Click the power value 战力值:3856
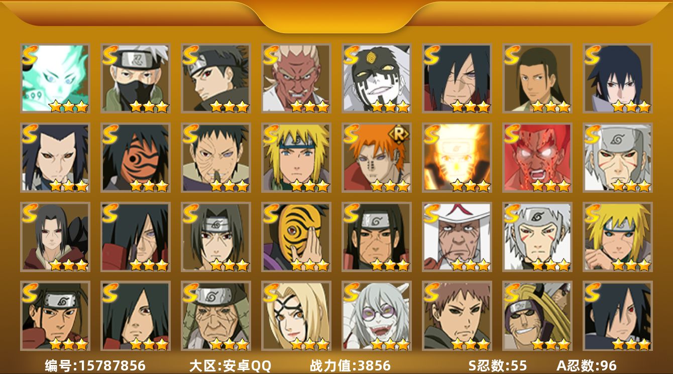Viewport: 673px width, 374px height. point(350,365)
